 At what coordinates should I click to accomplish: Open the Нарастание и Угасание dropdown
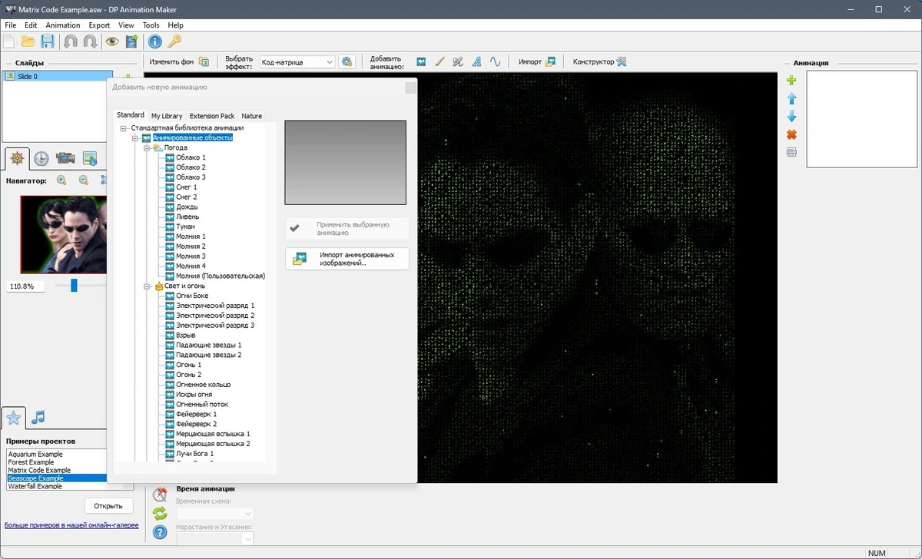pyautogui.click(x=215, y=539)
